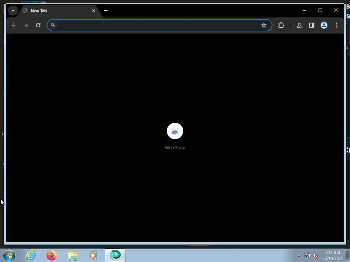This screenshot has height=262, width=350.
Task: Maximize the browser window
Action: [x=320, y=11]
